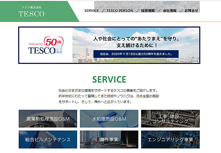Go to the TESCO PERSON menu item
The image size is (221, 153).
tap(120, 11)
